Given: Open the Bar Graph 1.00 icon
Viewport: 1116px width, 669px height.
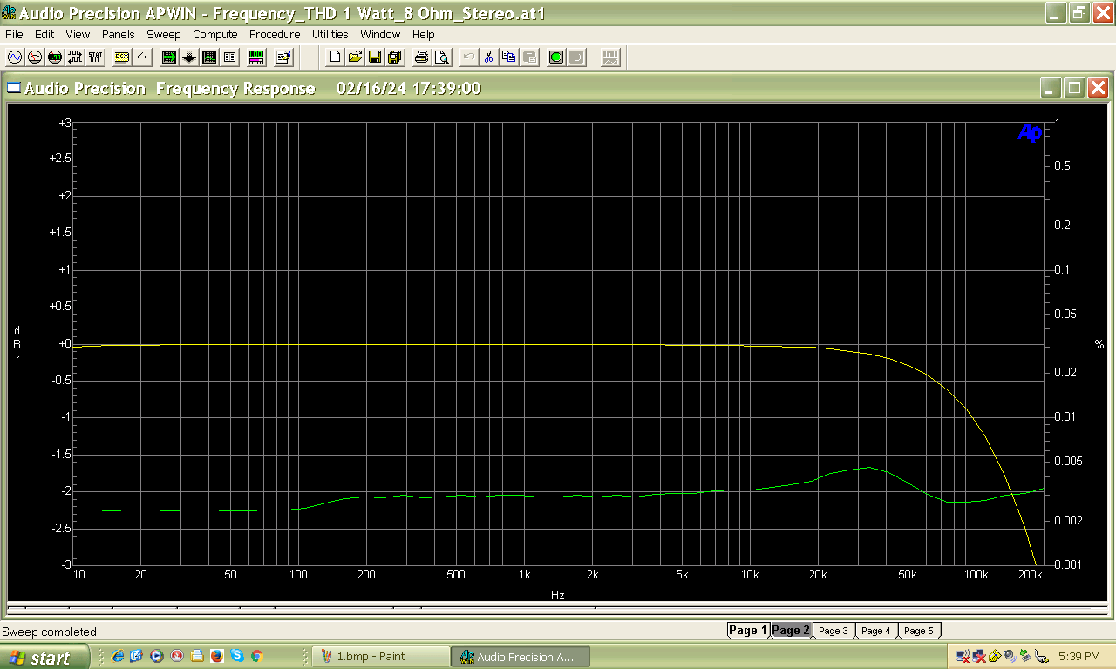Looking at the screenshot, I should tap(256, 57).
